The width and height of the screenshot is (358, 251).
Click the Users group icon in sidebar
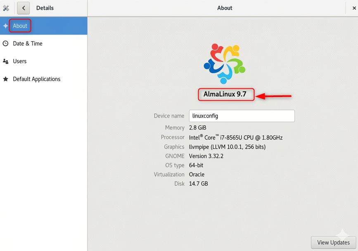(x=6, y=61)
